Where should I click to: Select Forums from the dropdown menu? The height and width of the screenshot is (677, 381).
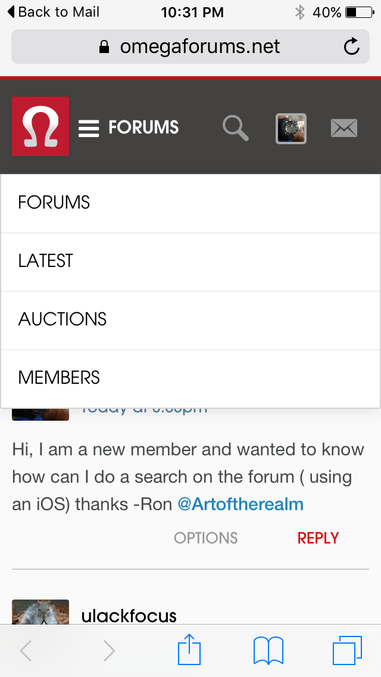click(54, 203)
